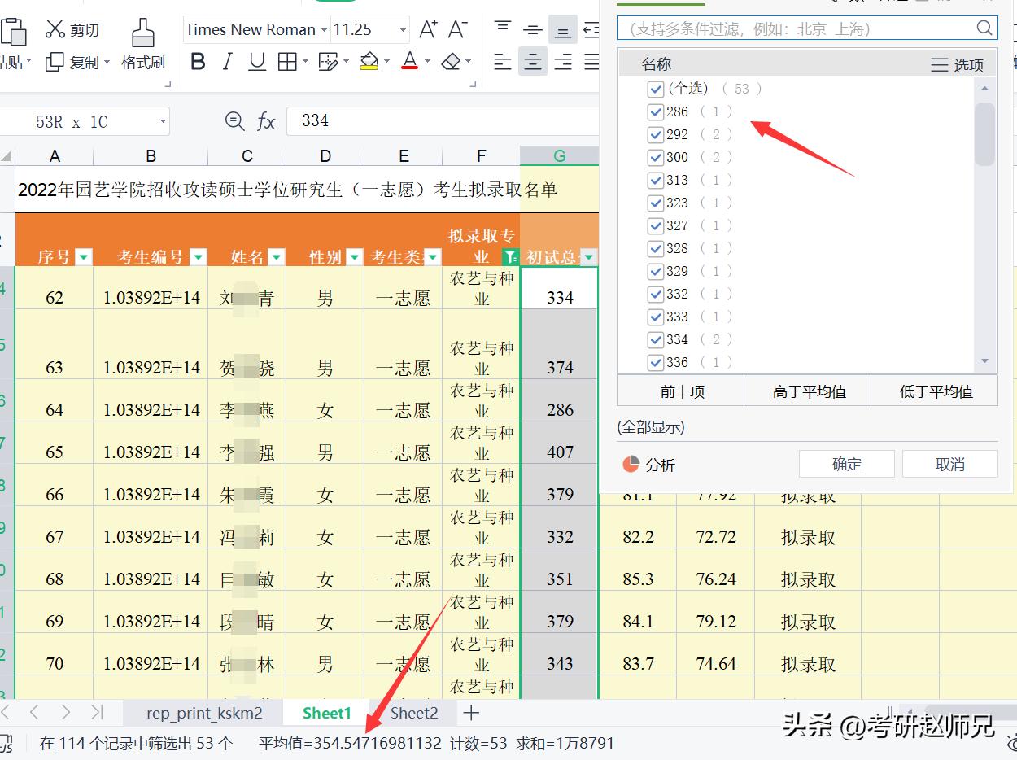Viewport: 1017px width, 760px height.
Task: Apply underline formatting
Action: pyautogui.click(x=256, y=62)
